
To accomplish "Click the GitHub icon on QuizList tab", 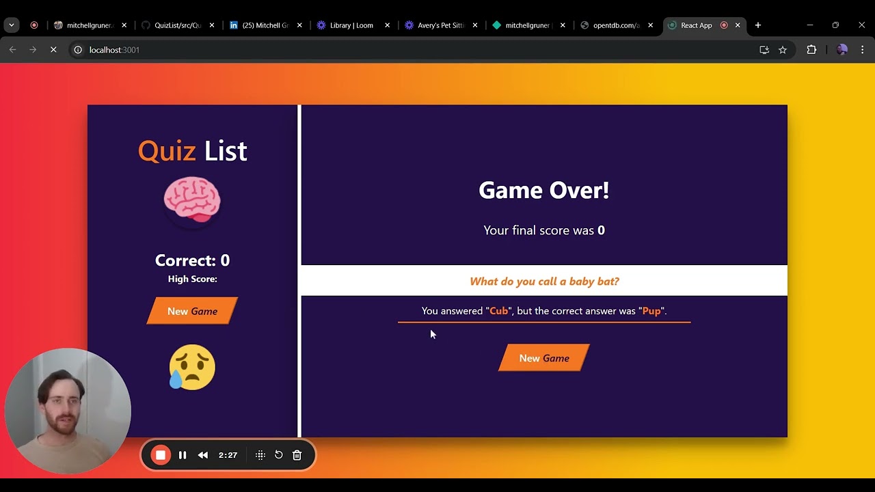I will [146, 25].
